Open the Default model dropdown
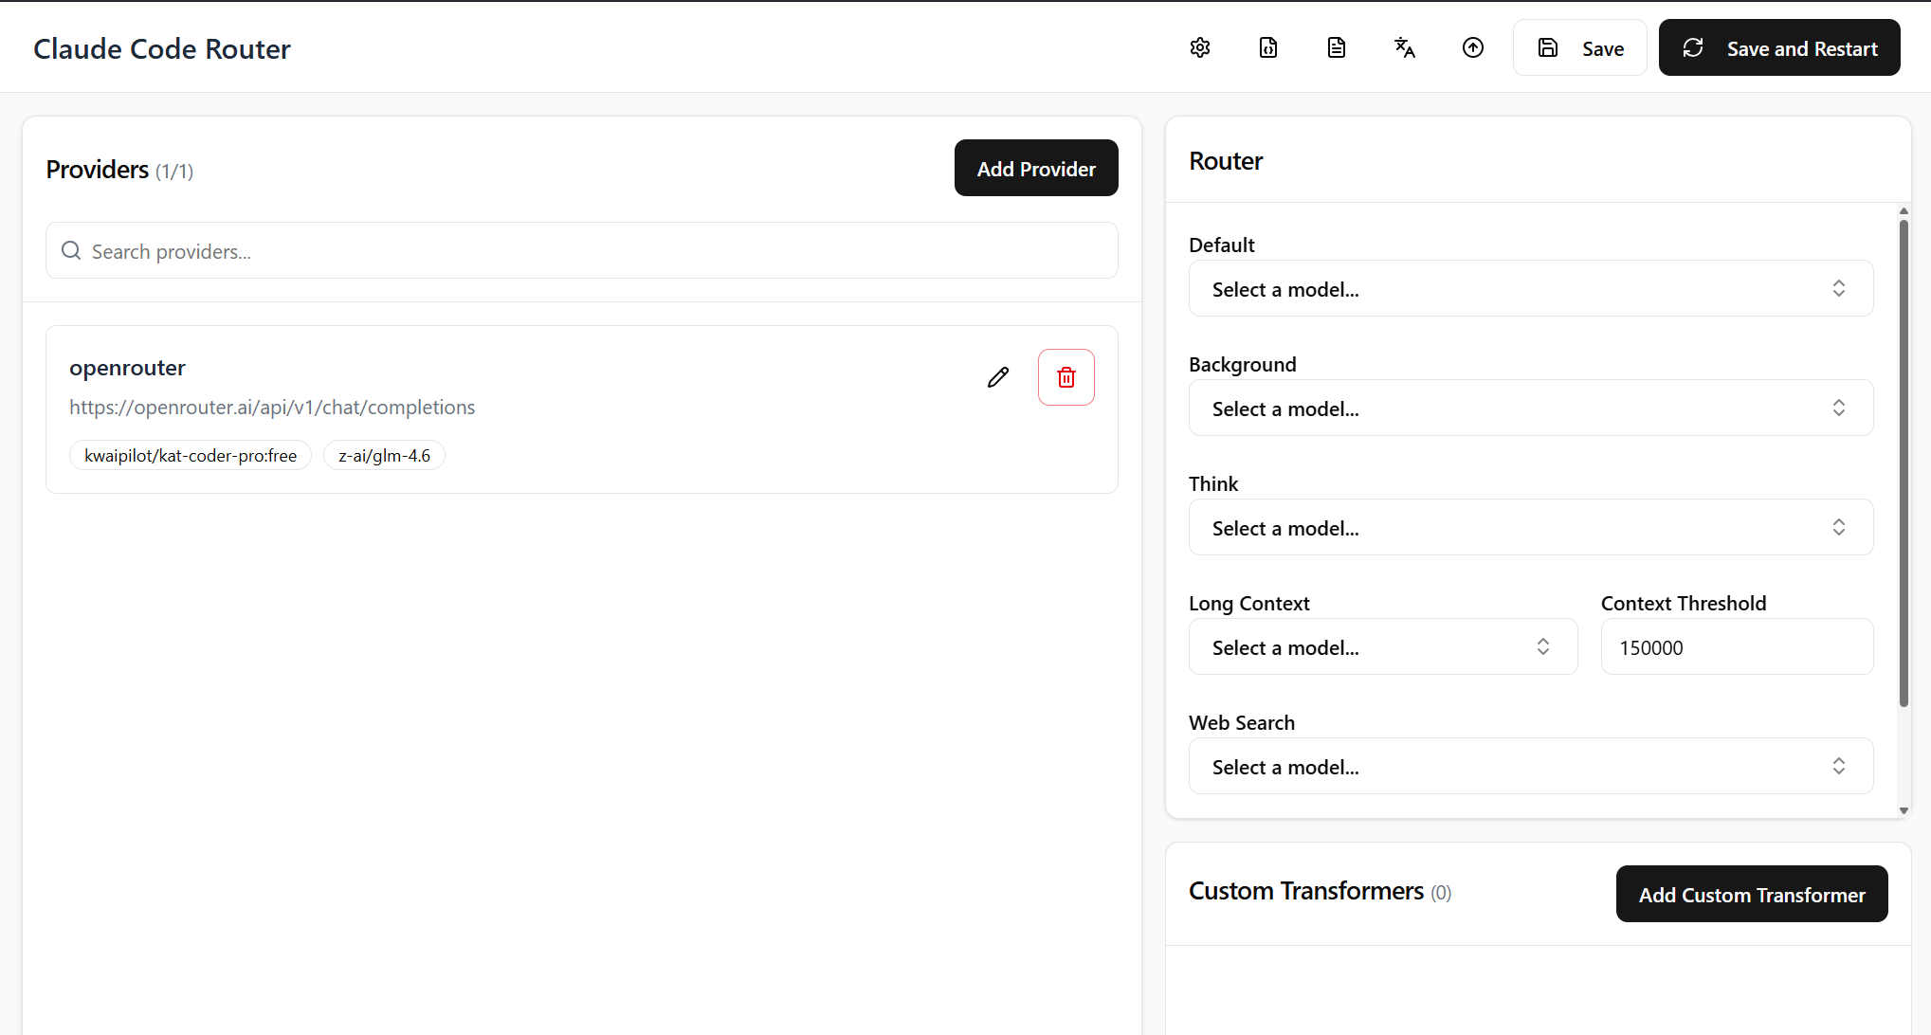 point(1530,289)
